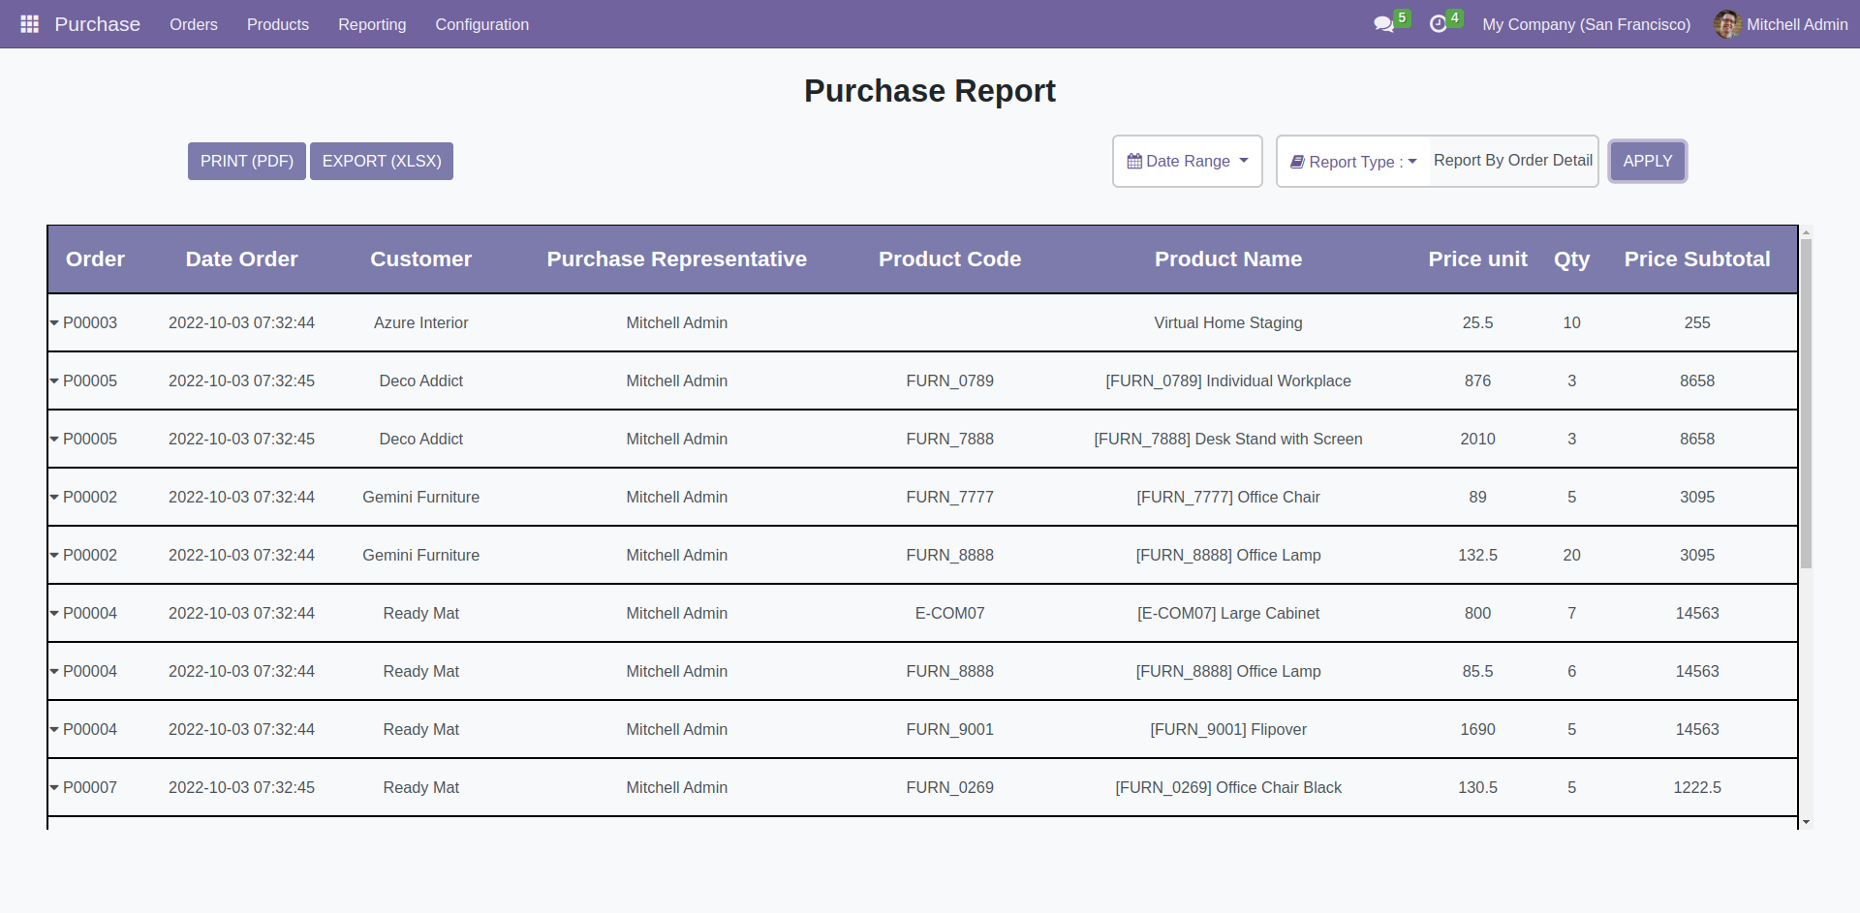This screenshot has width=1860, height=913.
Task: Click the calendar icon in Date Range
Action: click(x=1133, y=162)
